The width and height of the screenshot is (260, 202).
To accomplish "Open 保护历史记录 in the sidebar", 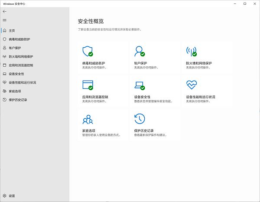I will click(x=18, y=100).
